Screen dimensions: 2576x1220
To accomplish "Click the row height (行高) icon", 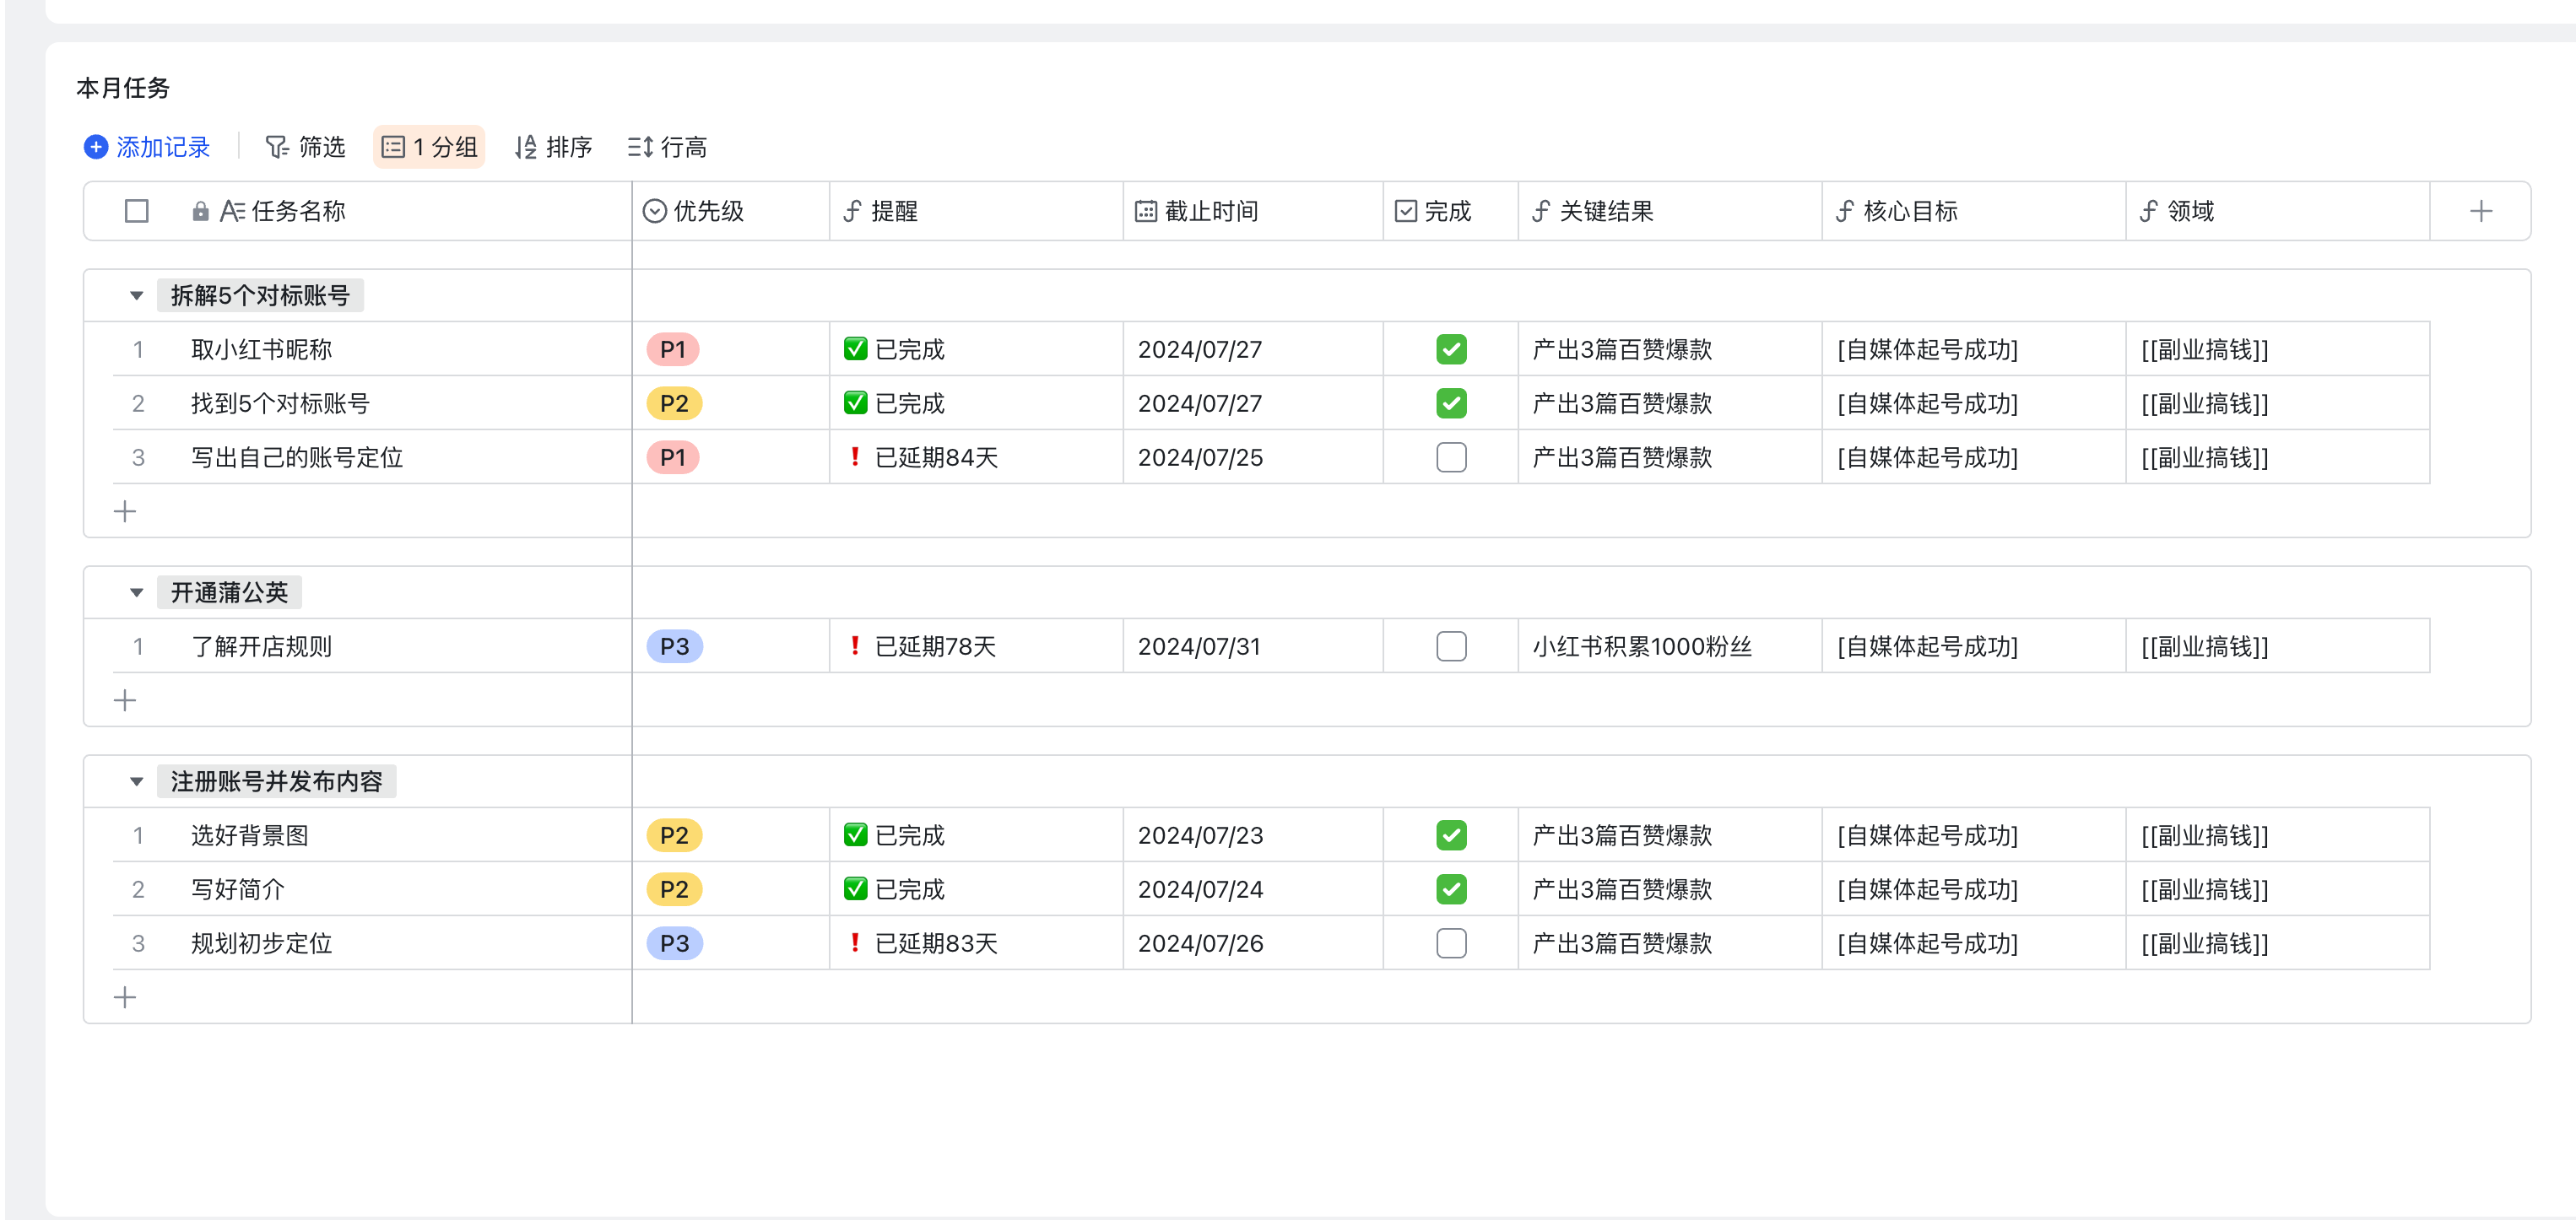I will (x=640, y=147).
